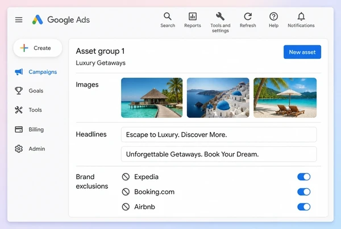Click the Goals trophy icon
Screen dimensions: 341x229
pos(19,91)
